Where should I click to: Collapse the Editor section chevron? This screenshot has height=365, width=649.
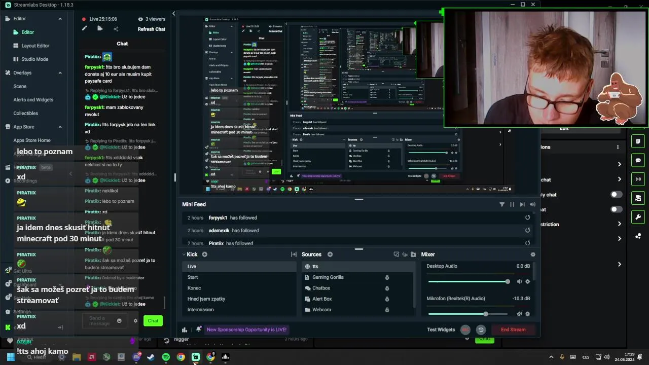pos(60,19)
